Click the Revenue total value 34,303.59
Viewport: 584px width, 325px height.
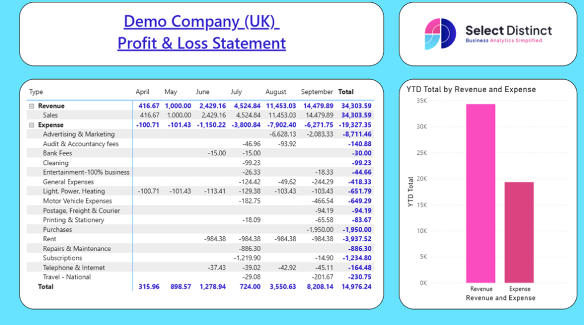coord(356,106)
